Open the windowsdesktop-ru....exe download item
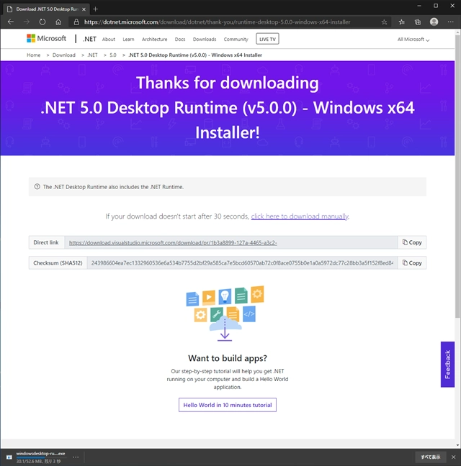 click(40, 457)
